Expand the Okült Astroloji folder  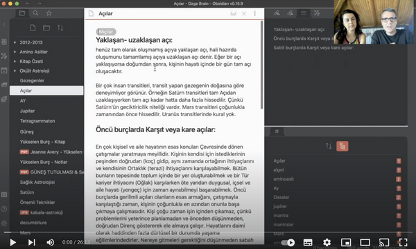click(x=15, y=71)
